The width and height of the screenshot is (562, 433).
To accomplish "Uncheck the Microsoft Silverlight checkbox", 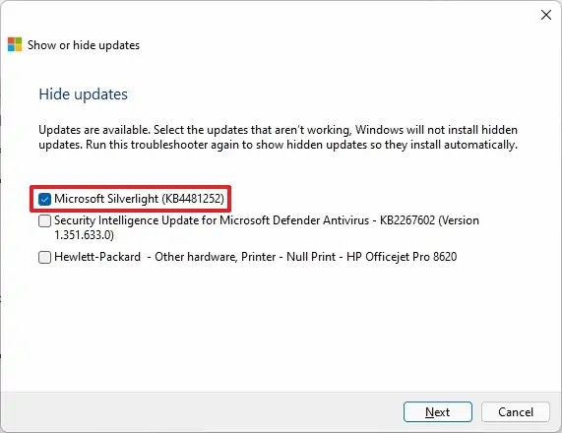I will (x=45, y=199).
